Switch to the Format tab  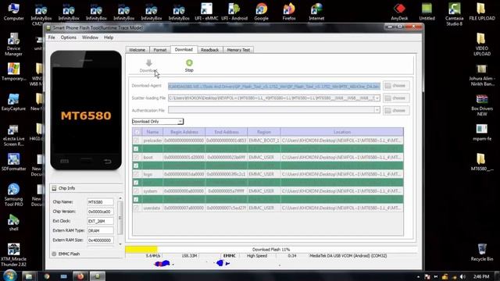click(x=160, y=50)
